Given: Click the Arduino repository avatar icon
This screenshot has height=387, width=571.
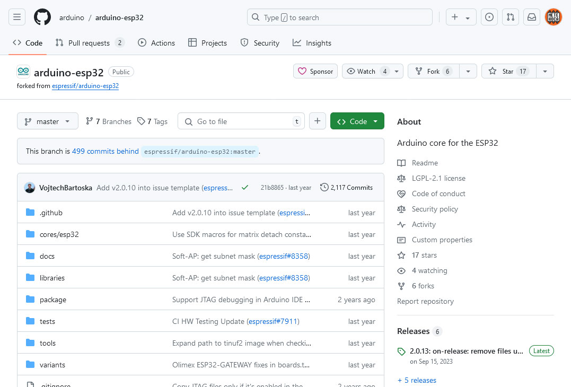Looking at the screenshot, I should click(x=23, y=72).
